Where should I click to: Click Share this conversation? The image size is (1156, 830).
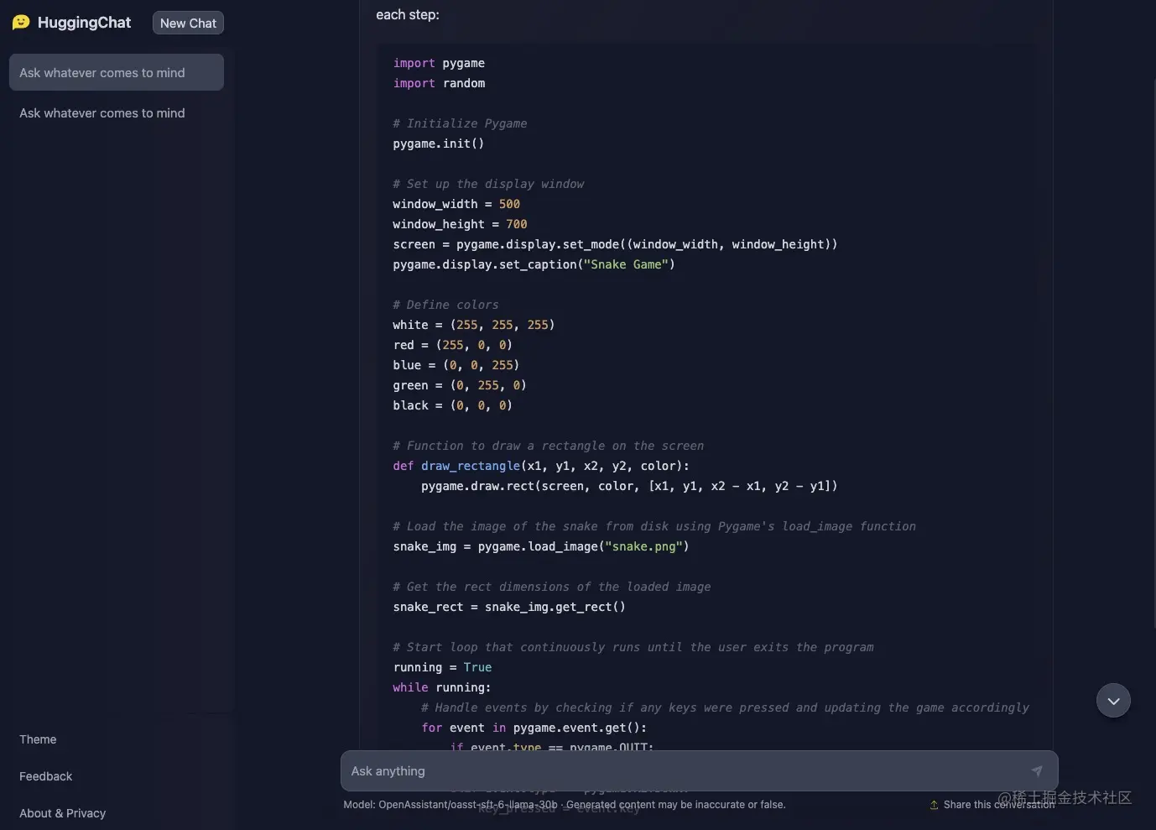point(998,805)
